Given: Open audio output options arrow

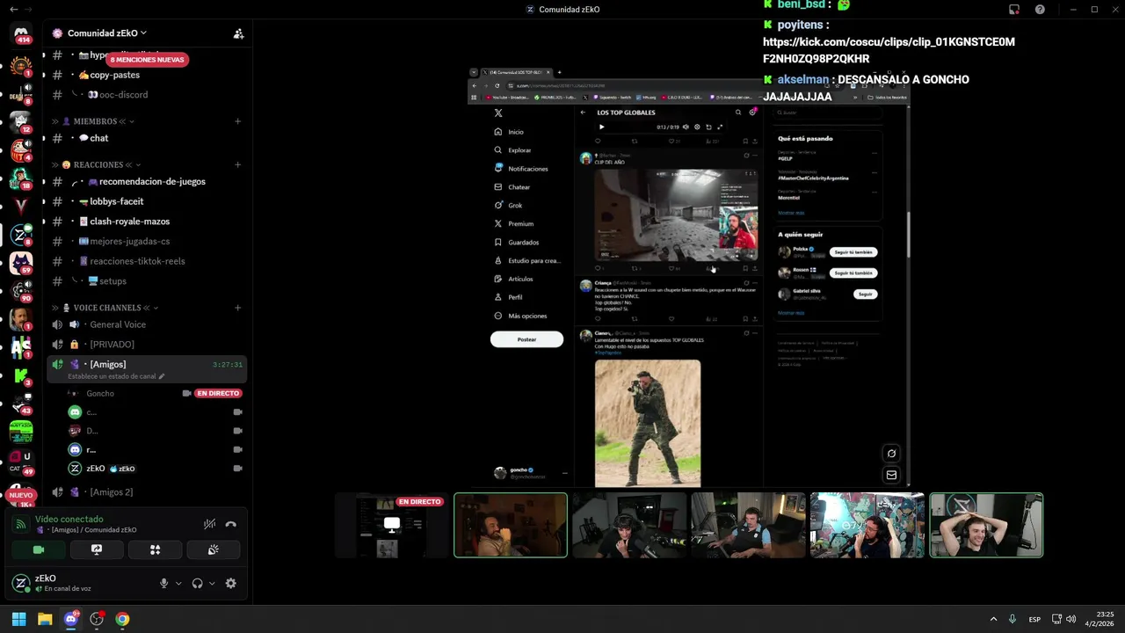Looking at the screenshot, I should pyautogui.click(x=212, y=584).
